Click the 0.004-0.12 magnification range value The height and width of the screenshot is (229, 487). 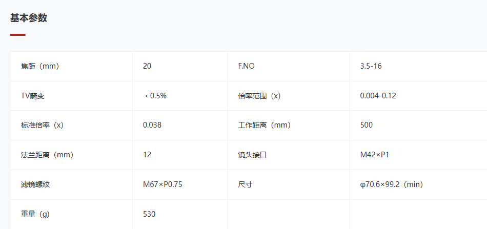(x=378, y=96)
